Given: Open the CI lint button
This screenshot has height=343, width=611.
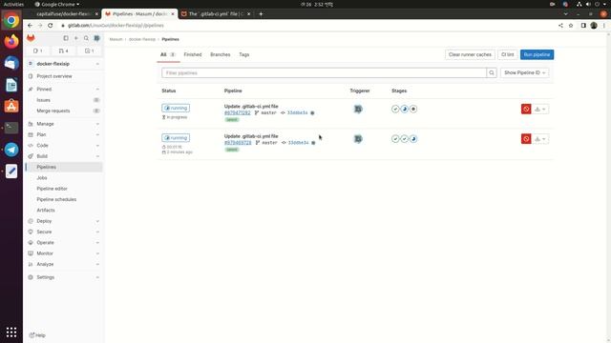Looking at the screenshot, I should pos(507,54).
